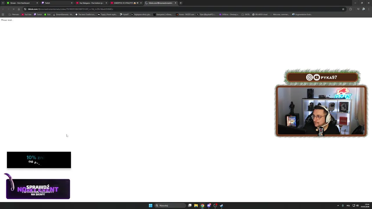Viewport: 372px width, 209px height.
Task: Switch to the Kaz Bałagane YouTube tab
Action: tap(91, 3)
